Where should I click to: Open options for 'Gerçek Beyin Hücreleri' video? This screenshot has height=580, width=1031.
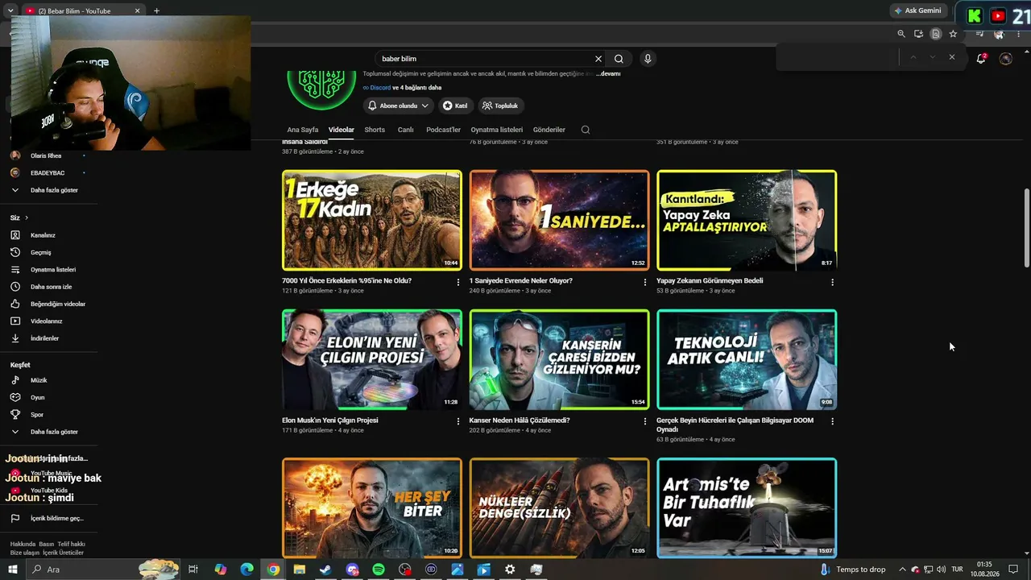832,421
